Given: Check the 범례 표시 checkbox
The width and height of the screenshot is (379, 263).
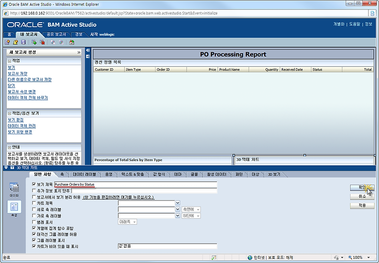Looking at the screenshot, I should pyautogui.click(x=34, y=221).
